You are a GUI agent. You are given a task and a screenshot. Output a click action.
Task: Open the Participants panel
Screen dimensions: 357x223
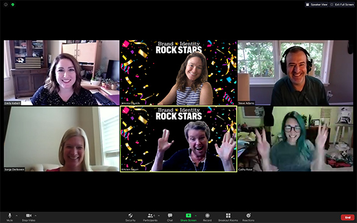(150, 217)
